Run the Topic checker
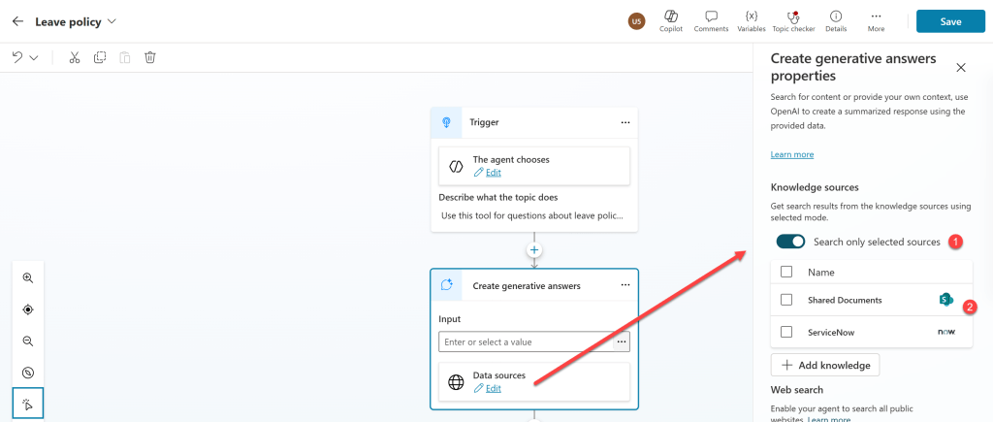The height and width of the screenshot is (422, 993). 793,16
